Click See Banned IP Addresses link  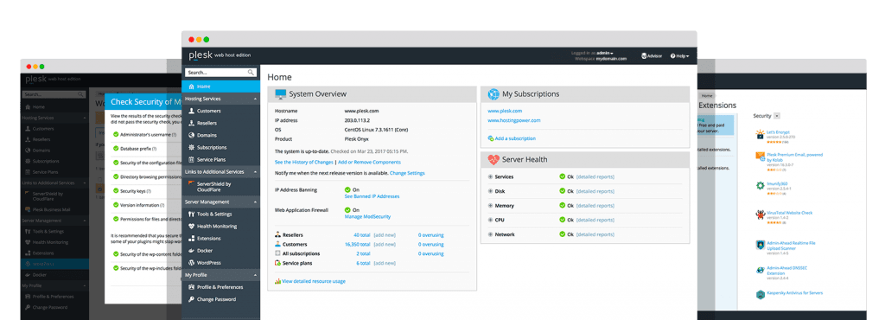(372, 196)
